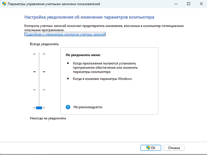The width and height of the screenshot is (207, 155).
Task: Click the Всегда уведомлять label
Action: tap(44, 44)
